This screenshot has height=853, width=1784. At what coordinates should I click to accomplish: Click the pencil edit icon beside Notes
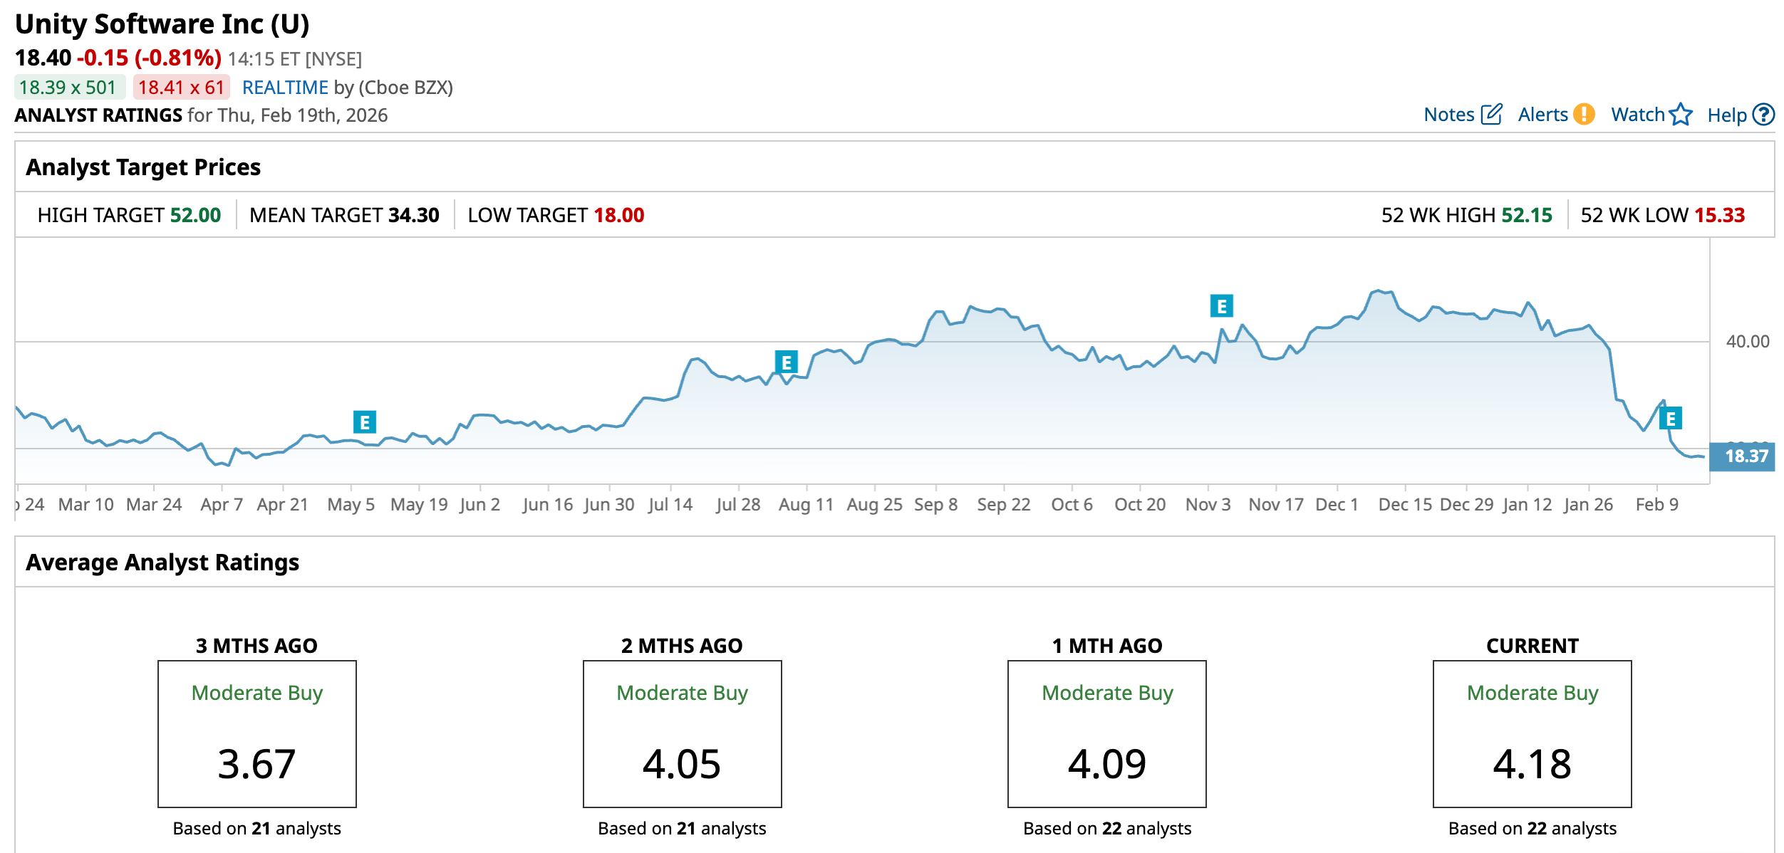[1491, 115]
